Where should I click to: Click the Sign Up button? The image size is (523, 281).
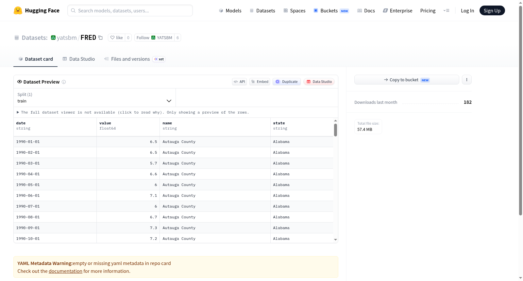click(492, 10)
